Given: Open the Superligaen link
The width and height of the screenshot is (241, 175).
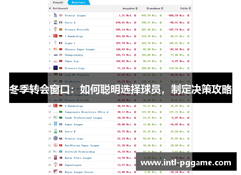Looking at the screenshot, I should tap(73, 165).
